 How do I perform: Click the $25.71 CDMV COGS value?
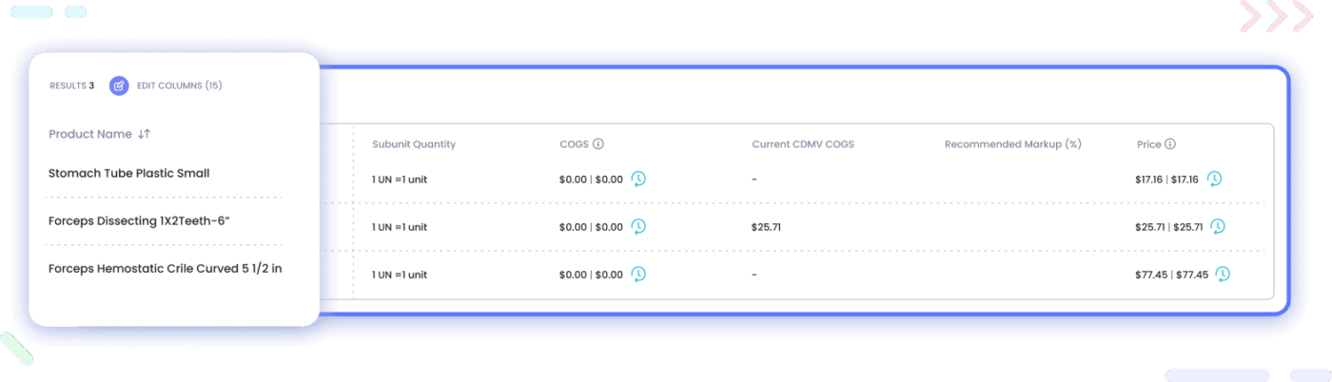(766, 227)
